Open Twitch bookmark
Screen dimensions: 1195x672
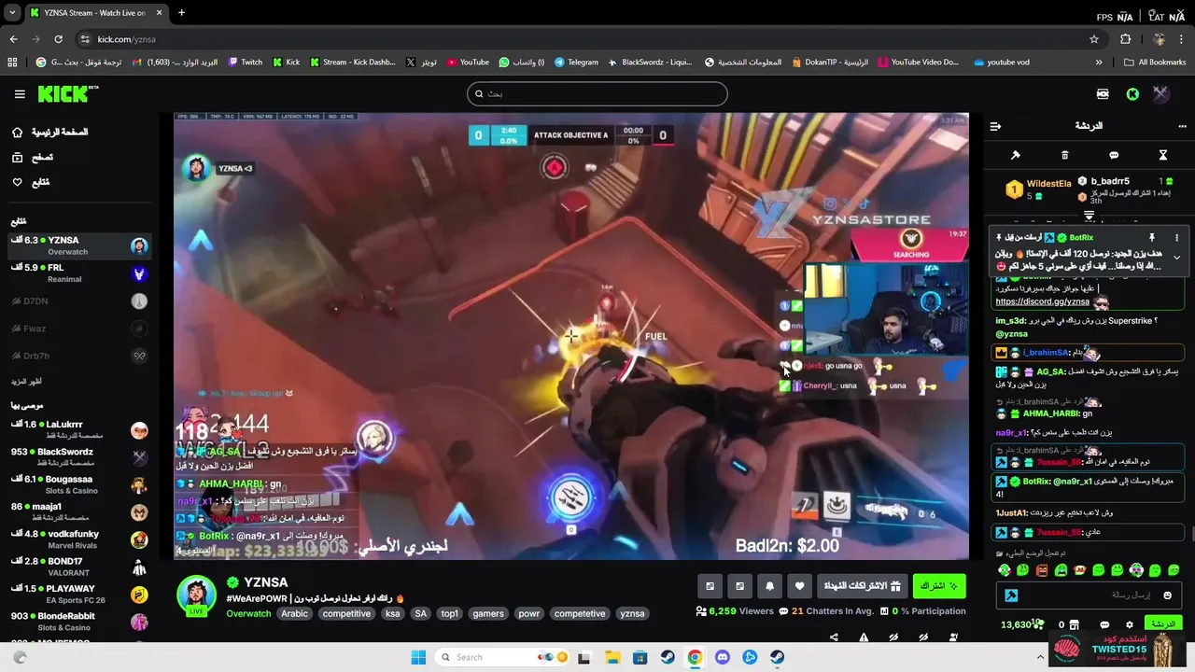tap(245, 63)
